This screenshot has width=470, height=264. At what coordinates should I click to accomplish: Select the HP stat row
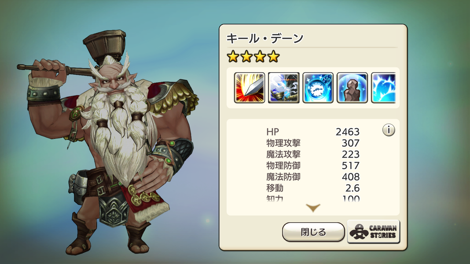[x=313, y=132]
